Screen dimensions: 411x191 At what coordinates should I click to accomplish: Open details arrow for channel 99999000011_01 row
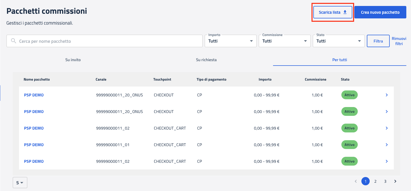coord(387,145)
